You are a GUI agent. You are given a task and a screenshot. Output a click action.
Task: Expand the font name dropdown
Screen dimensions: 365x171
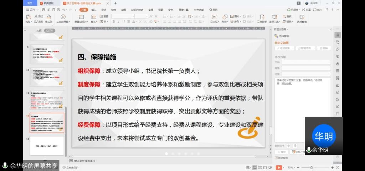(x=132, y=16)
